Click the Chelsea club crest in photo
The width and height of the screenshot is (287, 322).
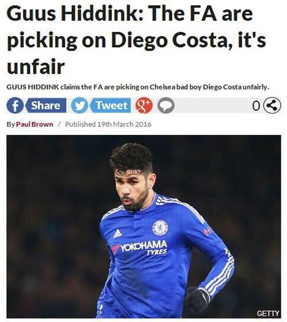pos(160,228)
